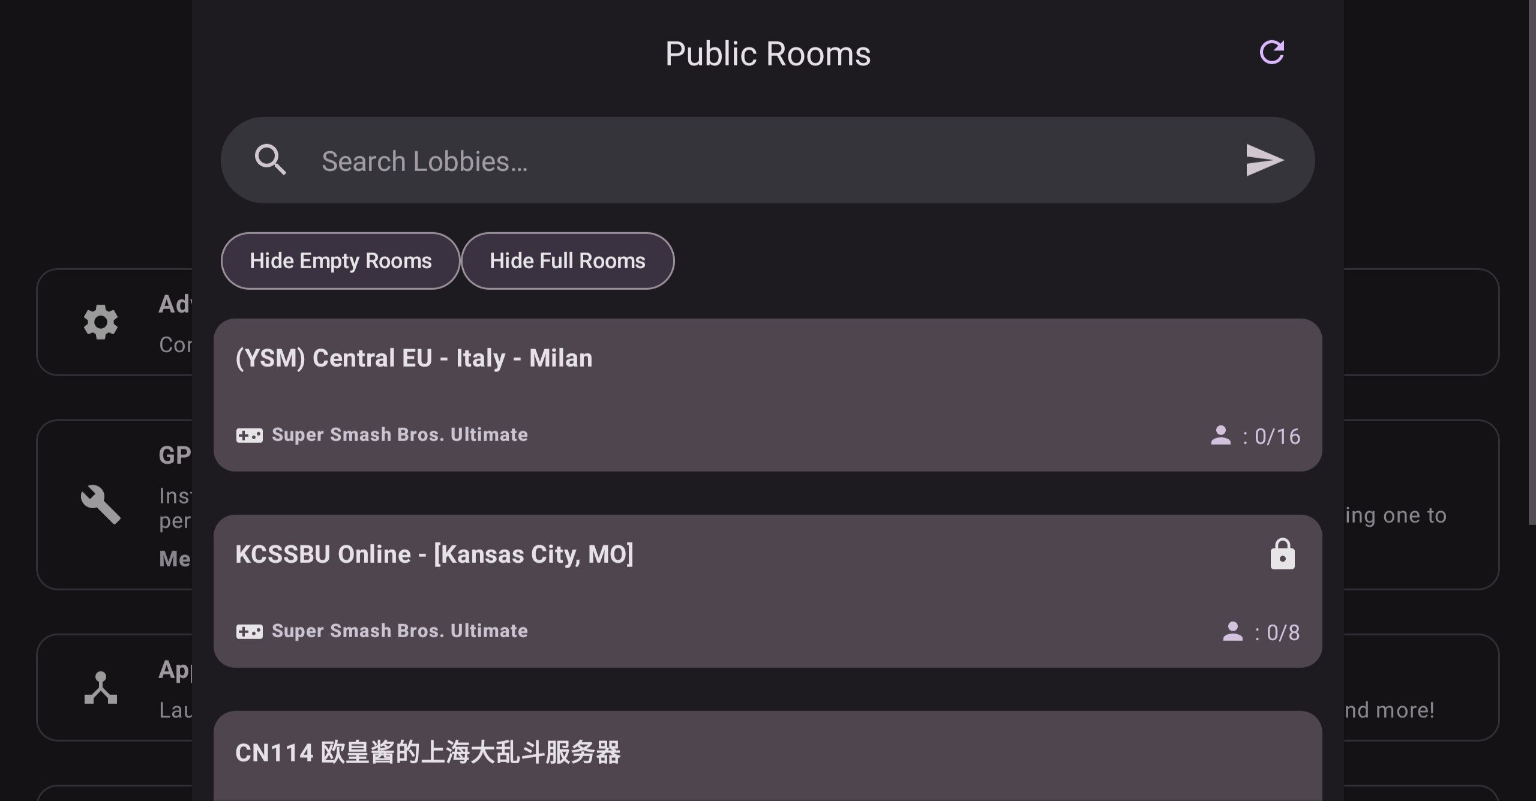The width and height of the screenshot is (1536, 801).
Task: Toggle the Hide Empty Rooms filter
Action: 340,261
